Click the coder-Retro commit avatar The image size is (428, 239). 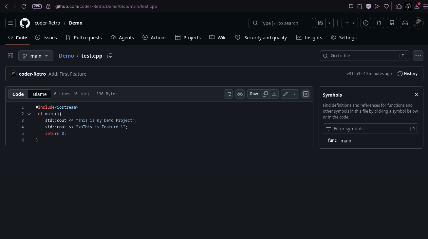pyautogui.click(x=13, y=74)
